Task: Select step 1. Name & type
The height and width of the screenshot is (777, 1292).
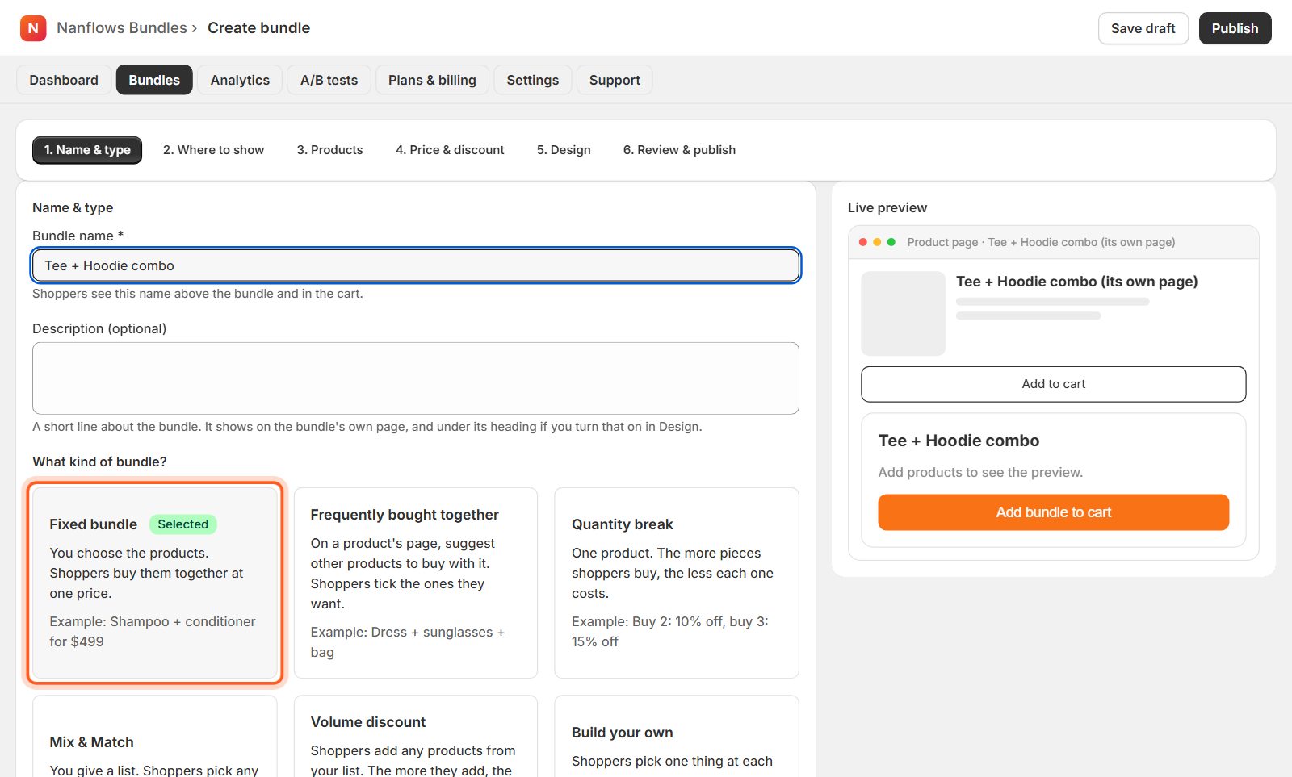Action: pyautogui.click(x=87, y=150)
